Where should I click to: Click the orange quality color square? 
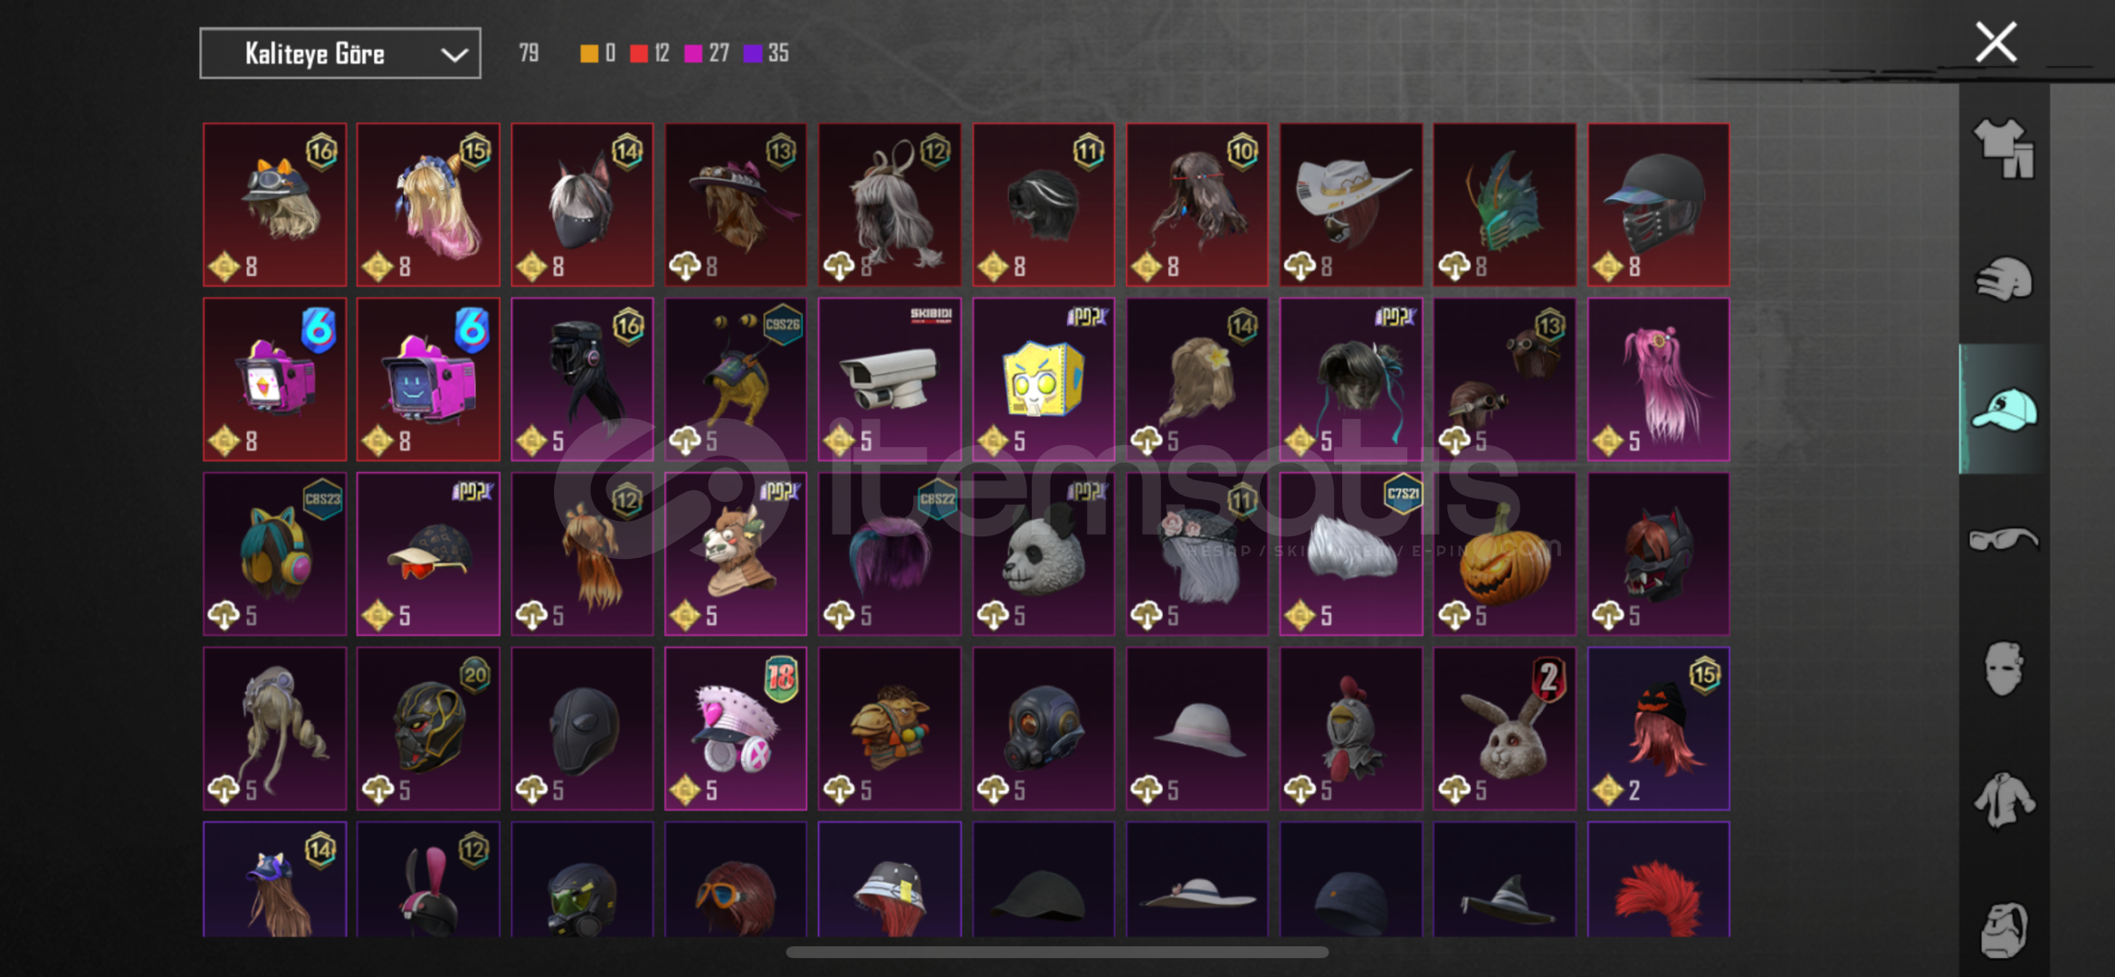[x=589, y=53]
